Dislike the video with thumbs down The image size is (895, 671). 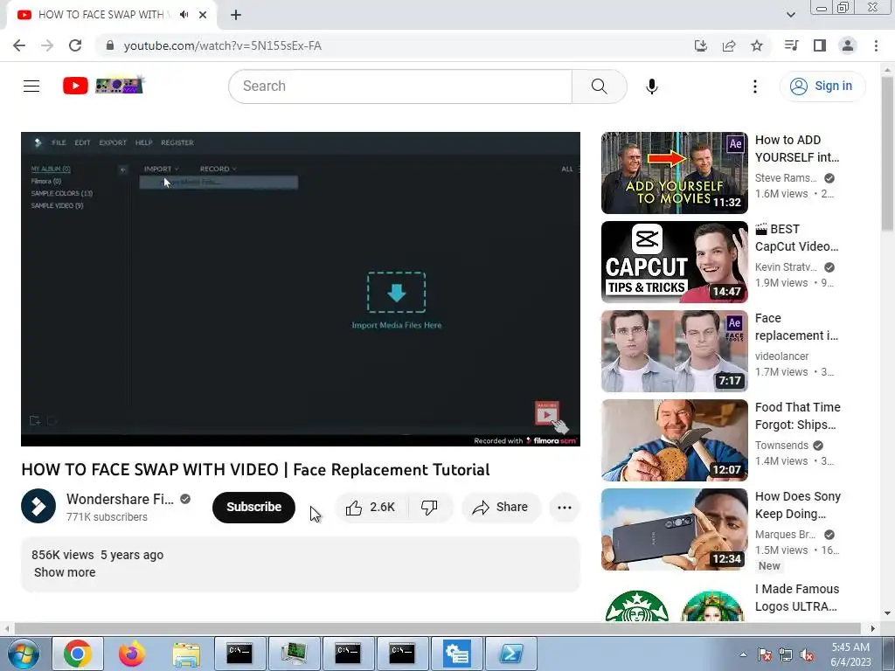pyautogui.click(x=429, y=507)
